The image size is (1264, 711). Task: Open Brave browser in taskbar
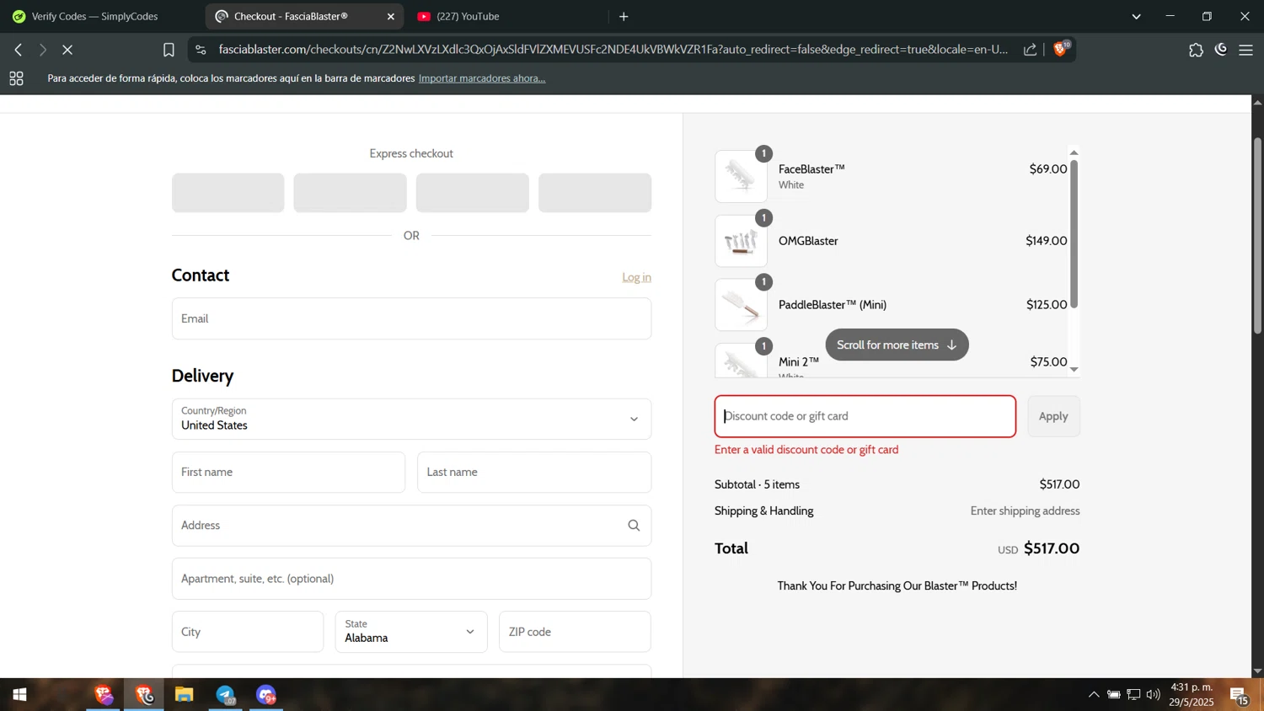[x=144, y=695]
